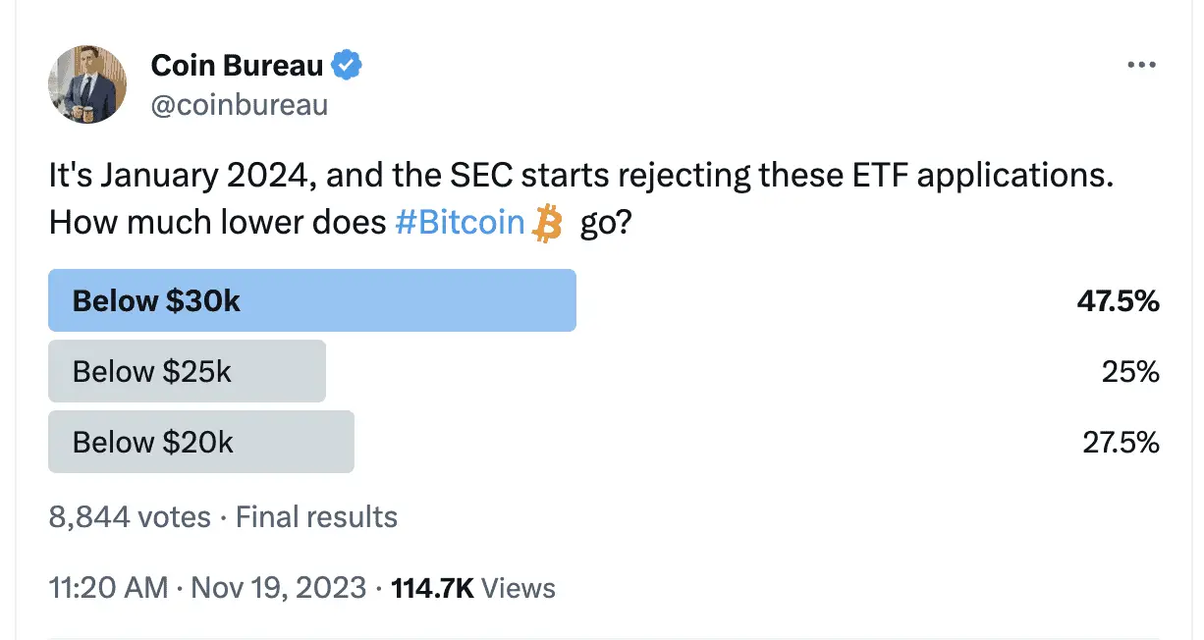1204x640 pixels.
Task: Open the @coinbureau handle link
Action: point(239,104)
